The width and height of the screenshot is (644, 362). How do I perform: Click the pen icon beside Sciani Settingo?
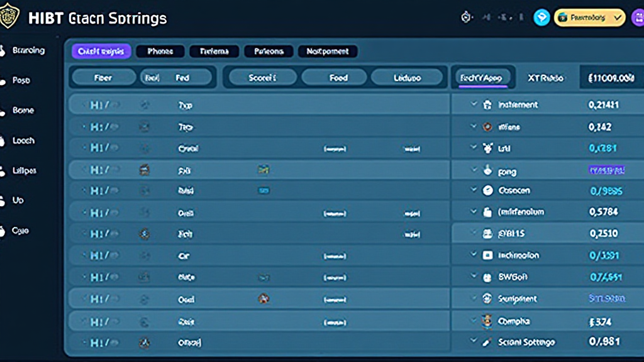coord(487,342)
